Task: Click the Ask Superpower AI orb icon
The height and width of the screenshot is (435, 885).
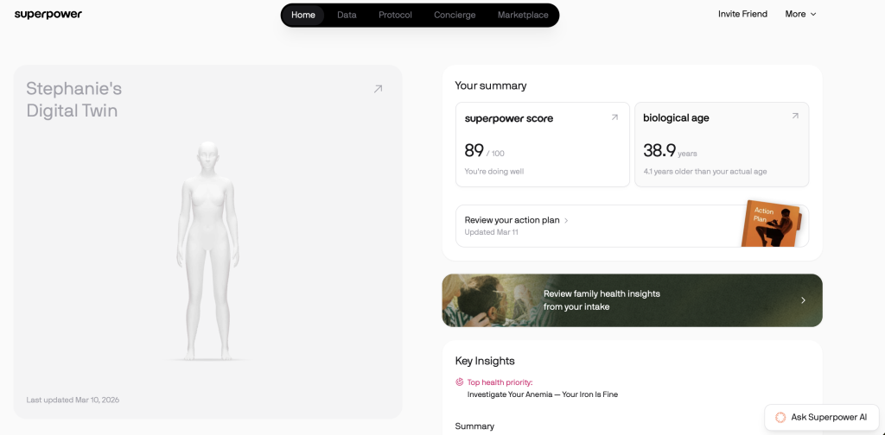Action: point(780,418)
